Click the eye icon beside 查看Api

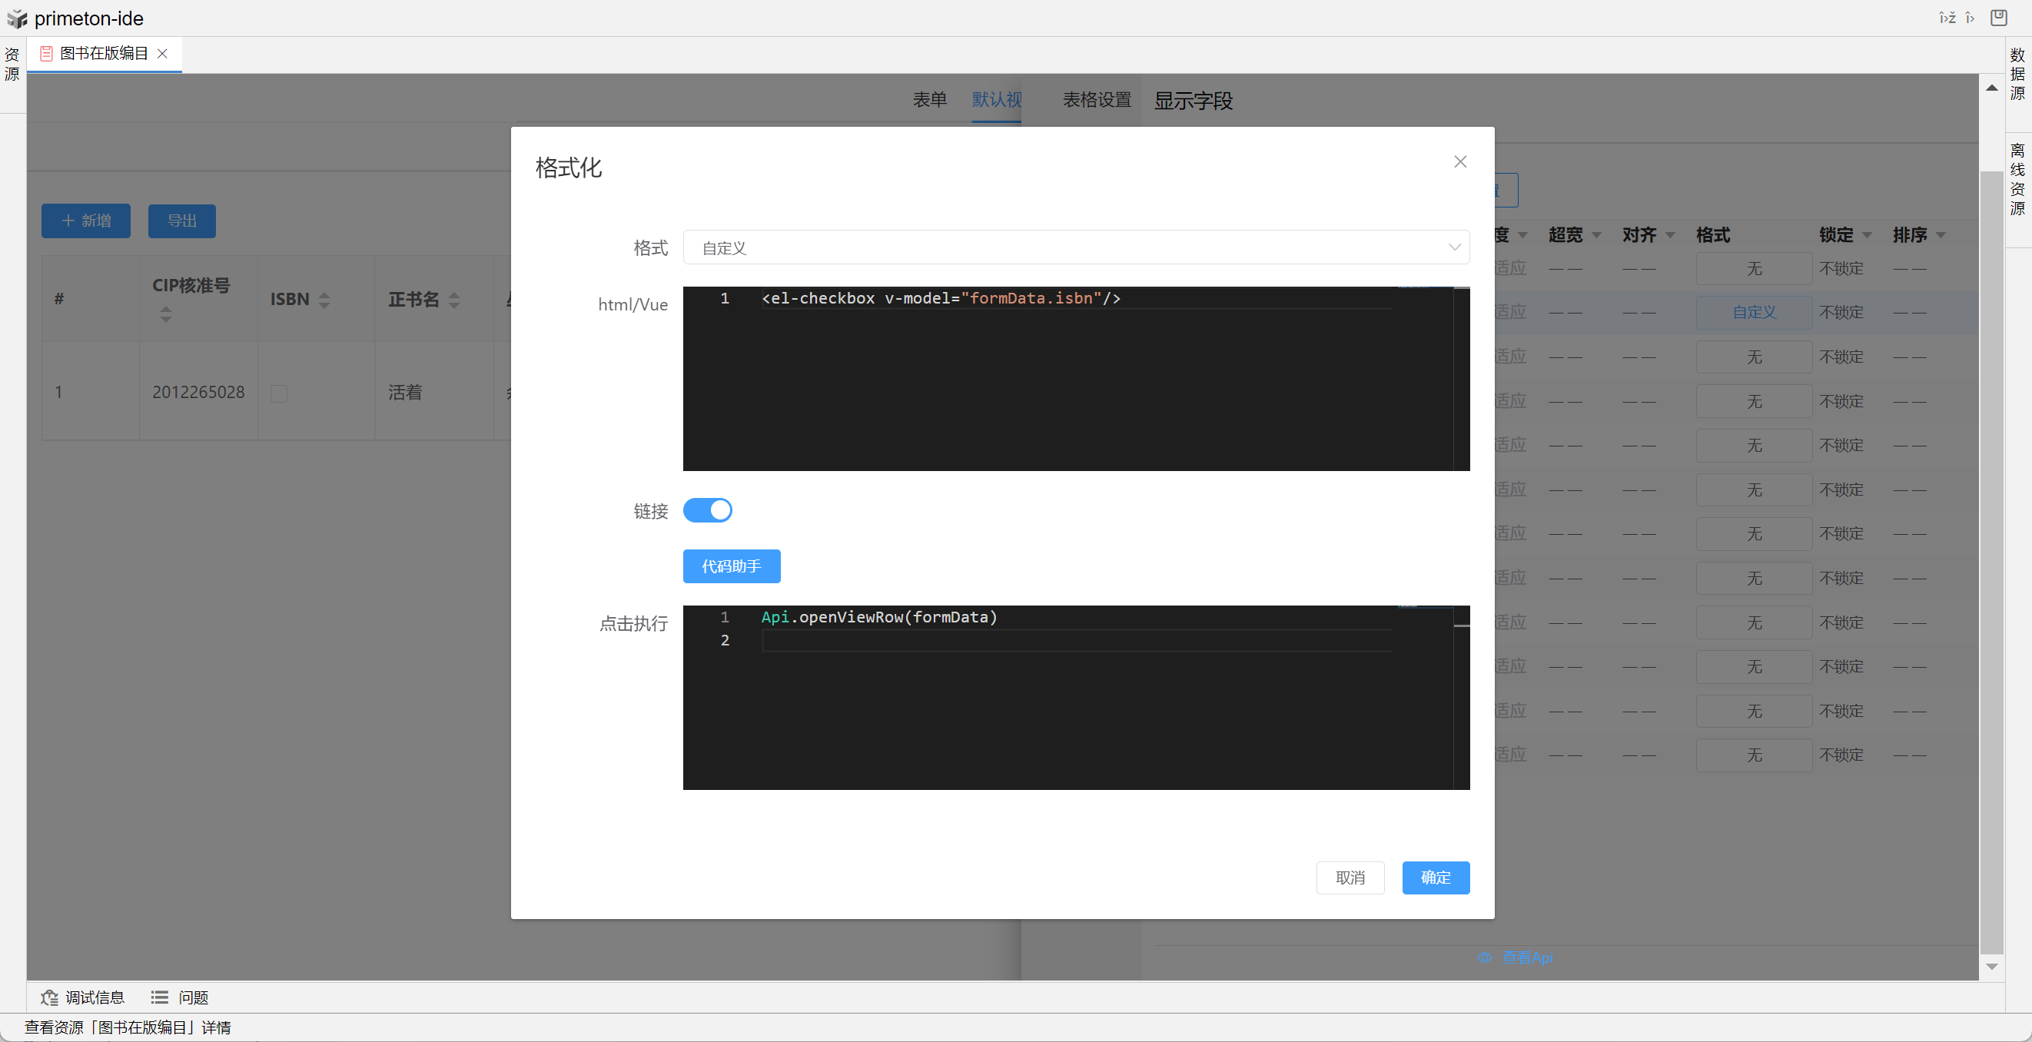(x=1485, y=957)
